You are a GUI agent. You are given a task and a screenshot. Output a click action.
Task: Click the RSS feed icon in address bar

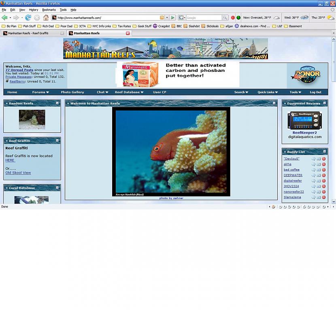pos(162,17)
